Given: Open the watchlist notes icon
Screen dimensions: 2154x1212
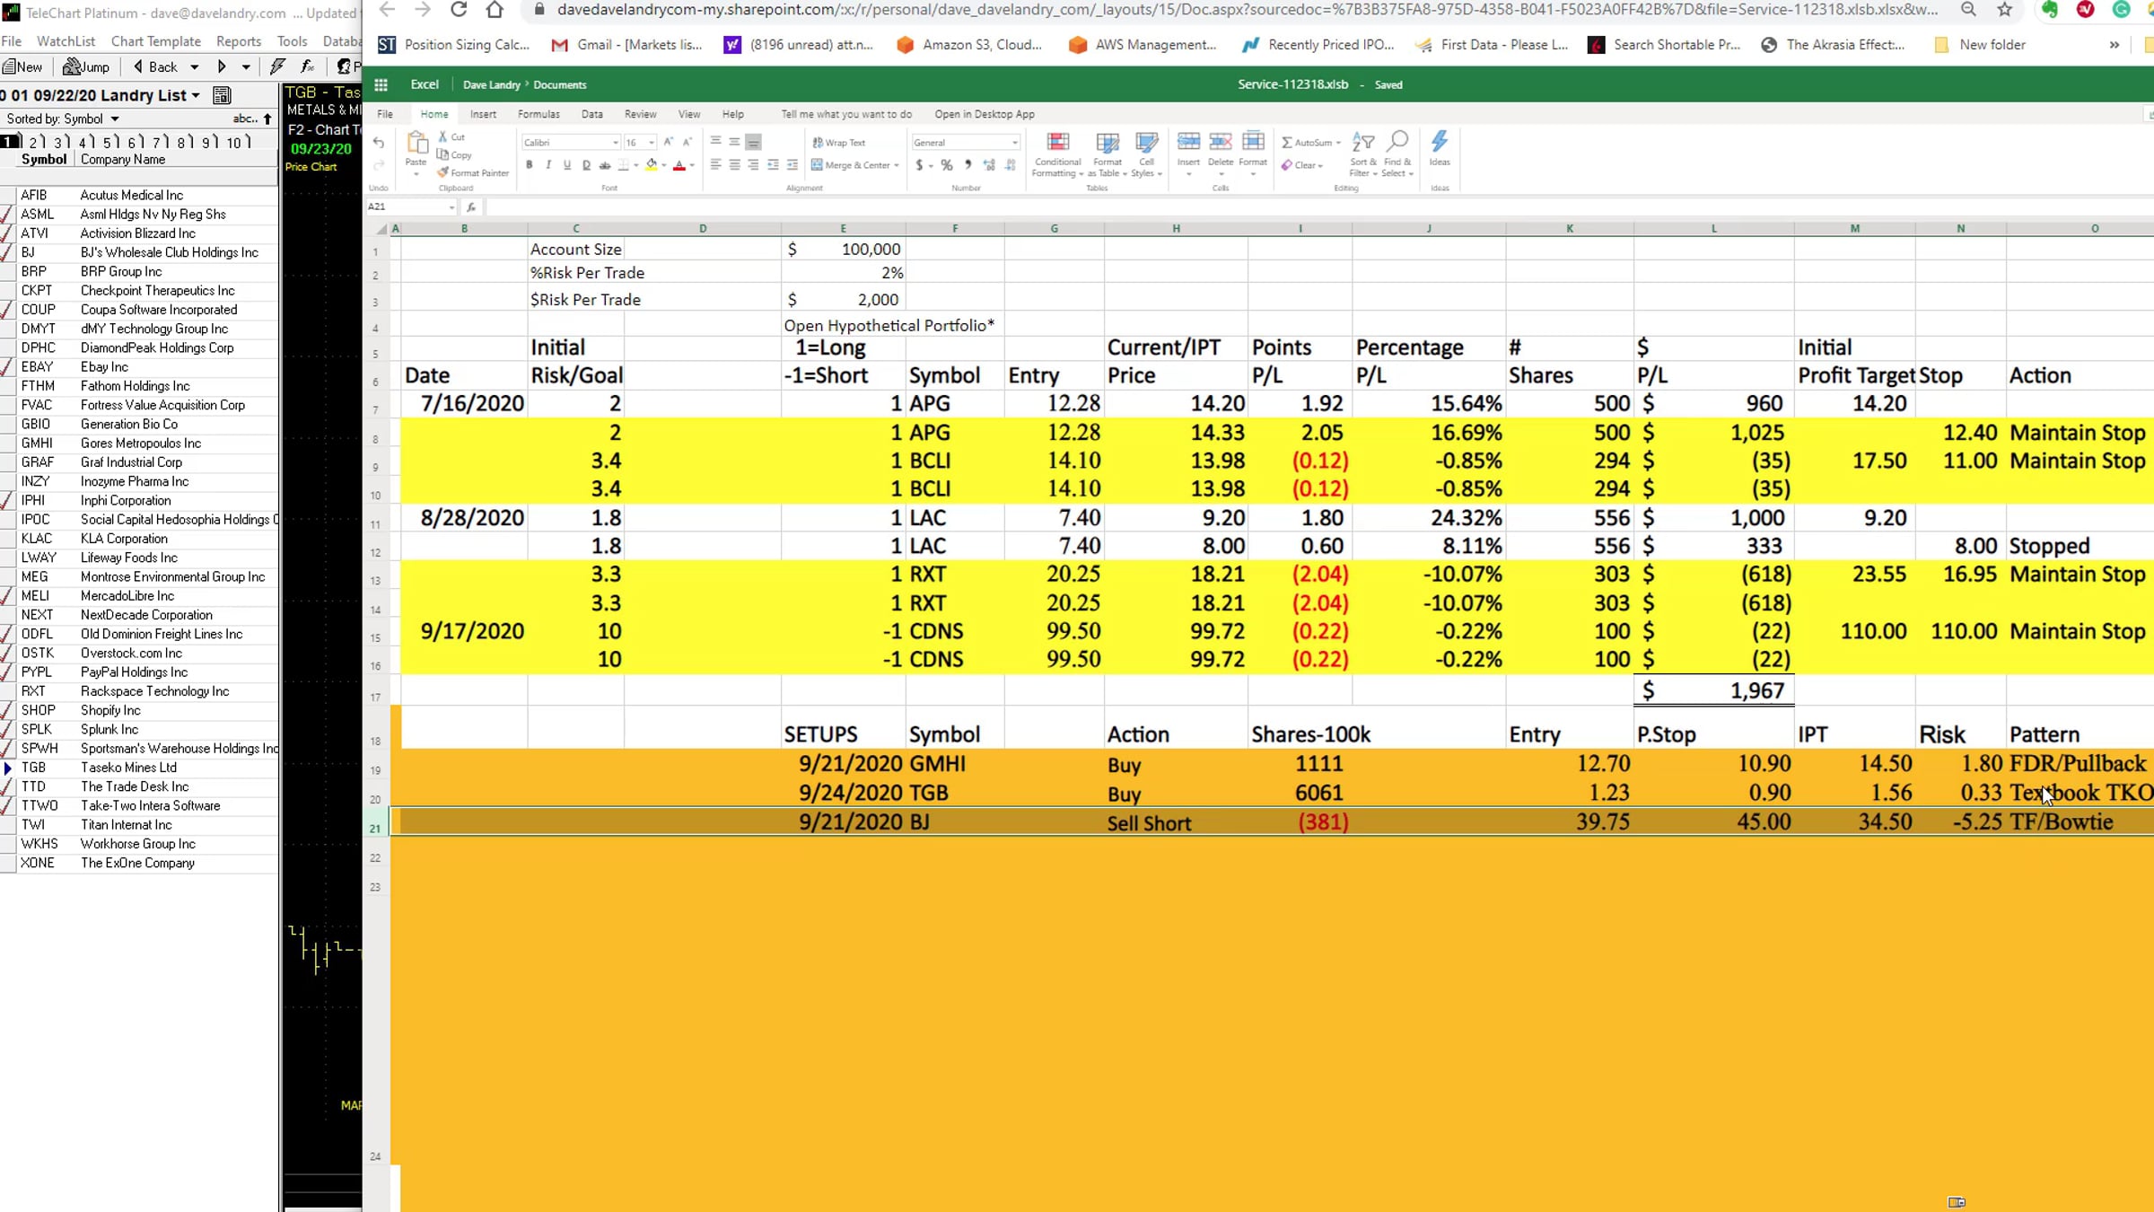Looking at the screenshot, I should [x=222, y=95].
